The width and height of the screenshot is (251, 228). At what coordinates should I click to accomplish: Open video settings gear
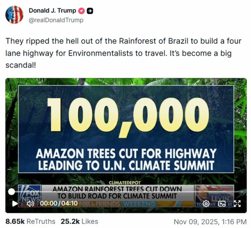[x=206, y=204]
